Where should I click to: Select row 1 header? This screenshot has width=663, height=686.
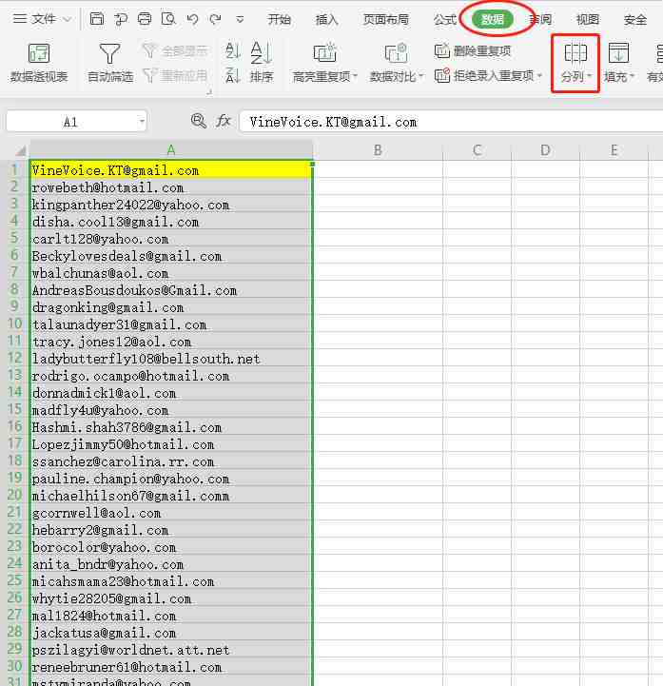point(14,169)
